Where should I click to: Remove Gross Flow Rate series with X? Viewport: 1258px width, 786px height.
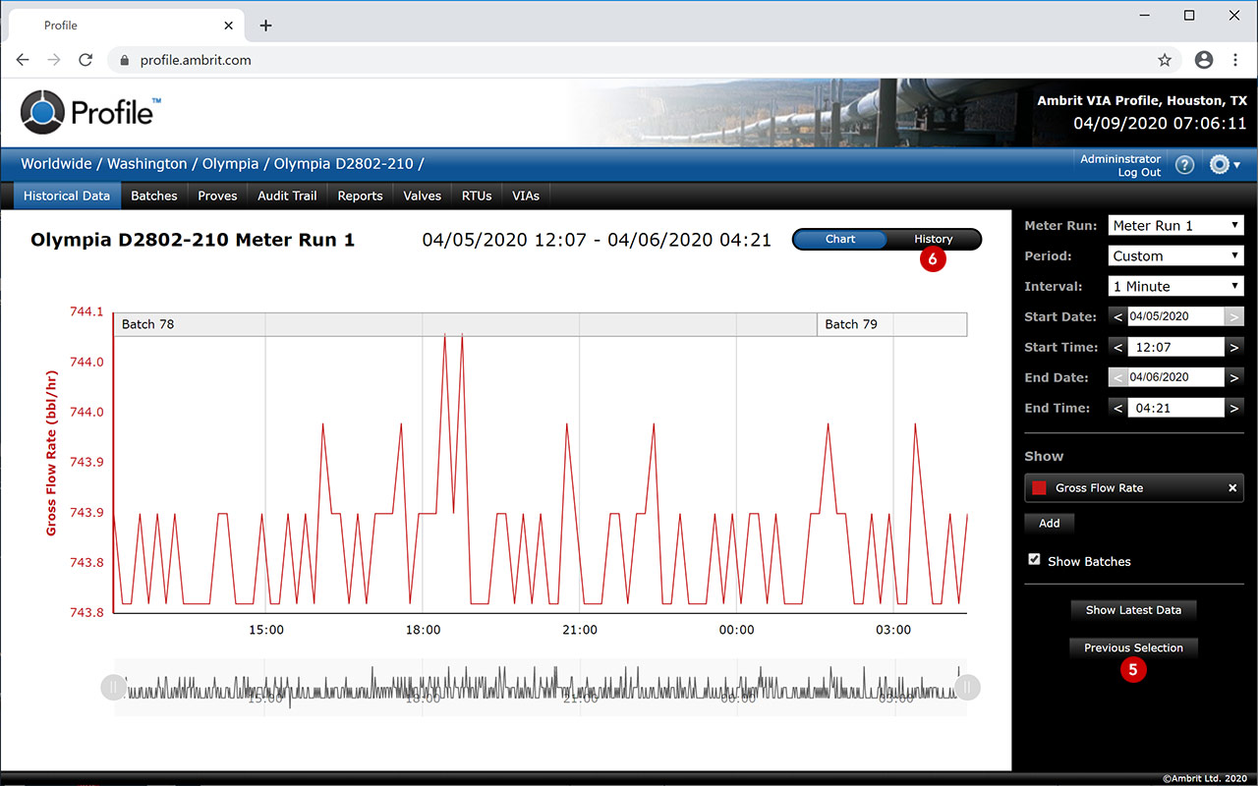(x=1231, y=488)
